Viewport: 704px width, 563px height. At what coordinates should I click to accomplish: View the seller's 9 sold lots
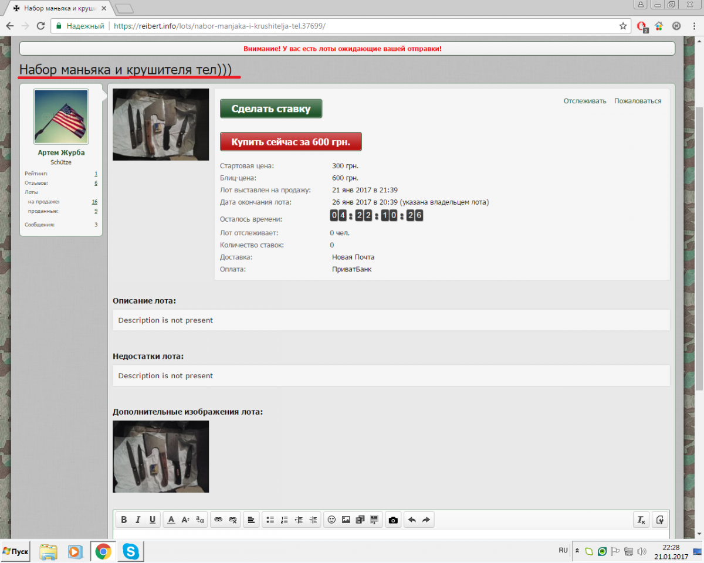96,211
